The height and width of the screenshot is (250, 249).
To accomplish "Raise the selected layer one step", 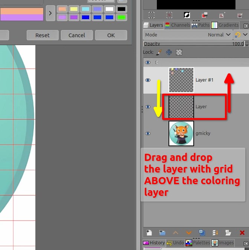I will click(175, 233).
